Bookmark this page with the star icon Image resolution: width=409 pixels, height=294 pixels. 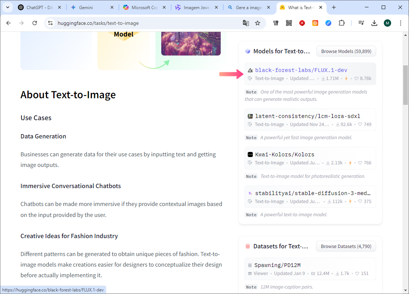click(258, 23)
